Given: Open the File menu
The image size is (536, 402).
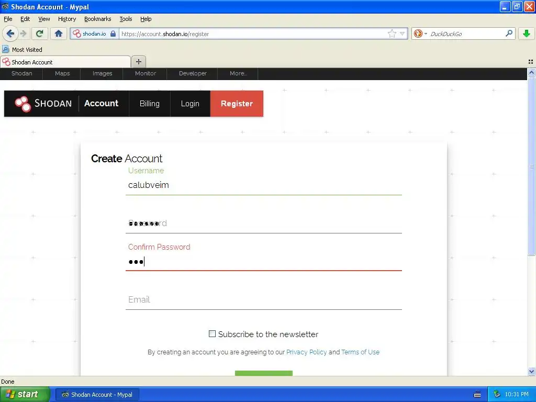Looking at the screenshot, I should click(8, 19).
